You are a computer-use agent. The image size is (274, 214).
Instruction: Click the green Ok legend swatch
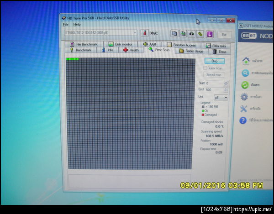[x=203, y=111]
